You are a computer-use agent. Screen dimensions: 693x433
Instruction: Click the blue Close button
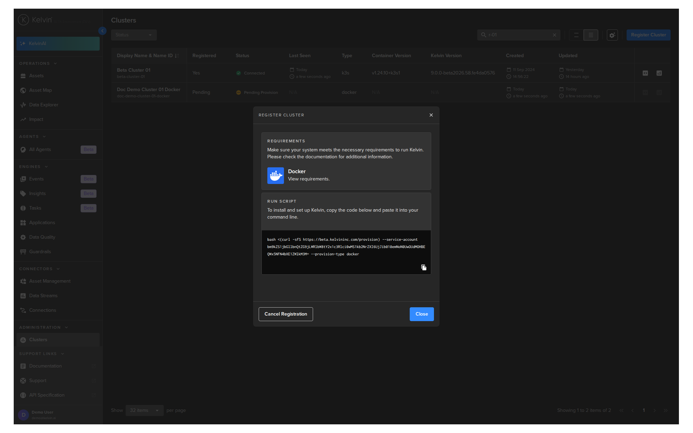point(422,314)
